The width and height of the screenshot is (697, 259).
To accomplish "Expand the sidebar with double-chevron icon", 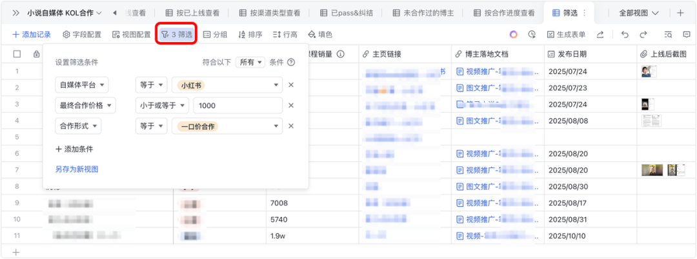I will pyautogui.click(x=15, y=13).
